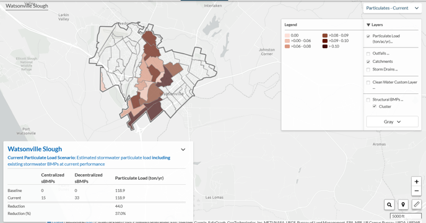Click the >0.08 - 0.09 legend swatch

[x=325, y=35]
